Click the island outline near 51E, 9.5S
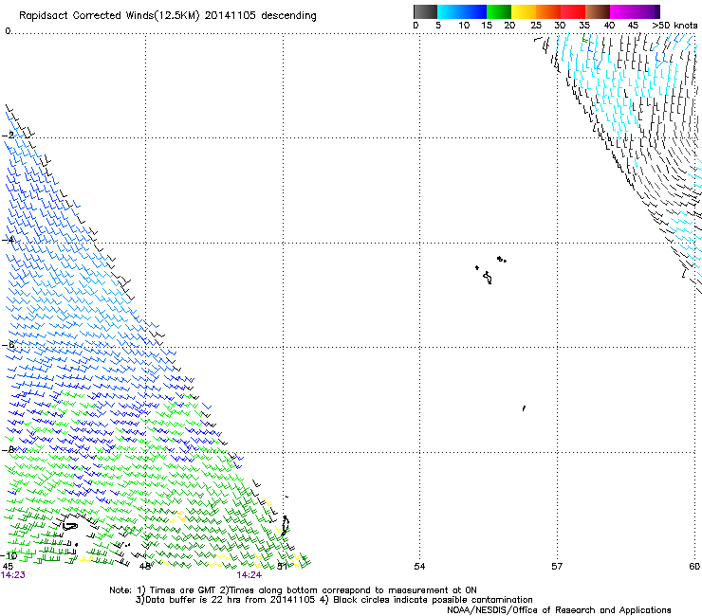Image resolution: width=702 pixels, height=616 pixels. 285,526
